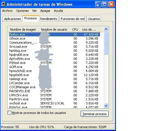Select the LVComSer.exe process
Image resolution: width=148 pixels, height=131 pixels.
click(54, 83)
